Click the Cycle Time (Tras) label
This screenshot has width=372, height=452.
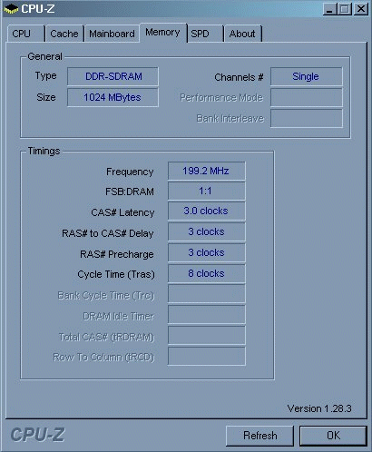click(116, 274)
